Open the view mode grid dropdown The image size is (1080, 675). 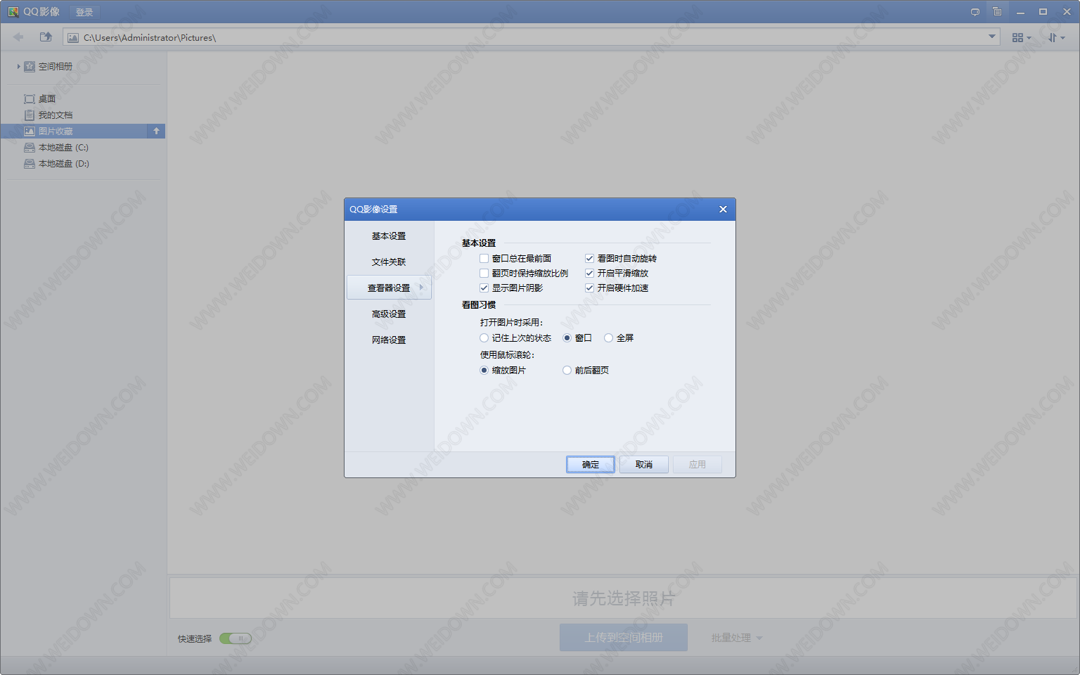1022,38
